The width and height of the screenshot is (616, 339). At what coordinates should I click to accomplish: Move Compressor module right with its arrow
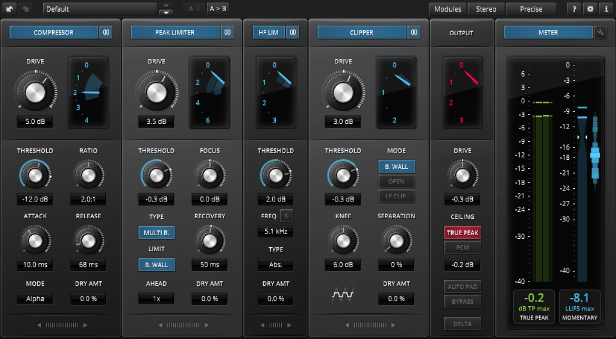click(x=85, y=325)
